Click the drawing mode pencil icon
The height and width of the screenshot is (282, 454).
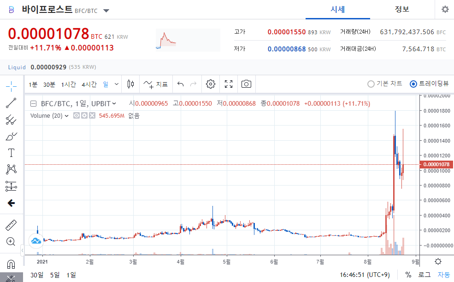coord(11,278)
